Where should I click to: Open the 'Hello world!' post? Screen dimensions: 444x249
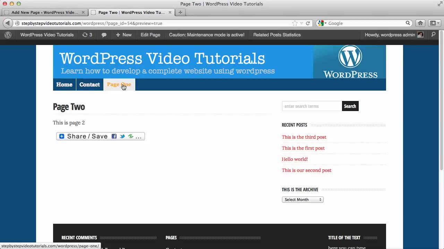[x=295, y=159]
